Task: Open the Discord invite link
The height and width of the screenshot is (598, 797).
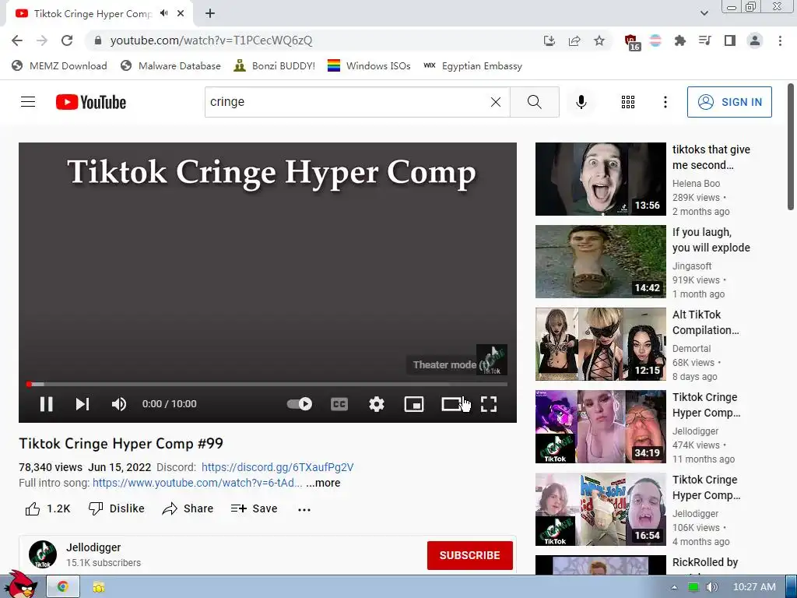Action: click(x=278, y=467)
